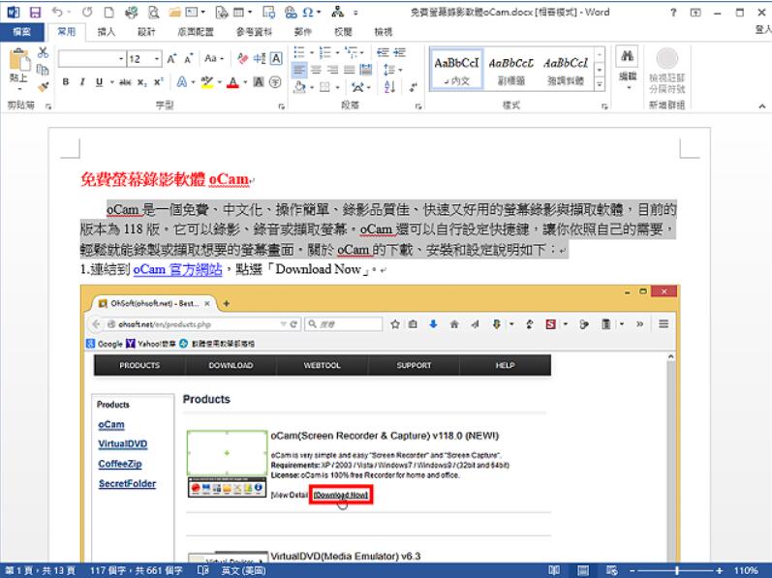Toggle Underline formatting
Screen dimensions: 772x578
pos(99,82)
